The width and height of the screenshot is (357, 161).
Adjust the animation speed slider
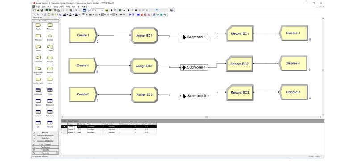coord(157,10)
